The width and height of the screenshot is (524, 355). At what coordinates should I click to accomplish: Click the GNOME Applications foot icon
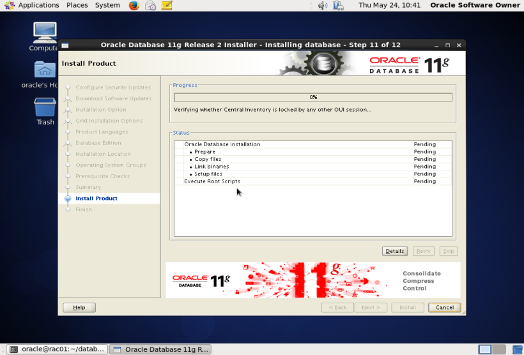[x=9, y=5]
